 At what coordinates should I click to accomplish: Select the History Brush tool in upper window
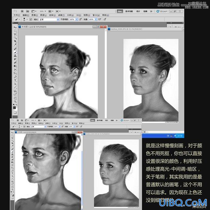[15, 59]
